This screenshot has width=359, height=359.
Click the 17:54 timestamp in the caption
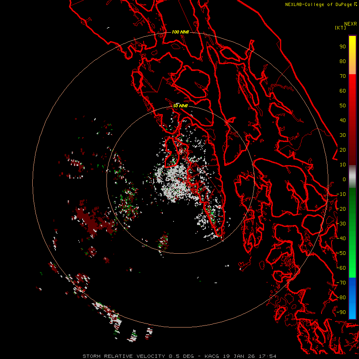[x=267, y=356]
